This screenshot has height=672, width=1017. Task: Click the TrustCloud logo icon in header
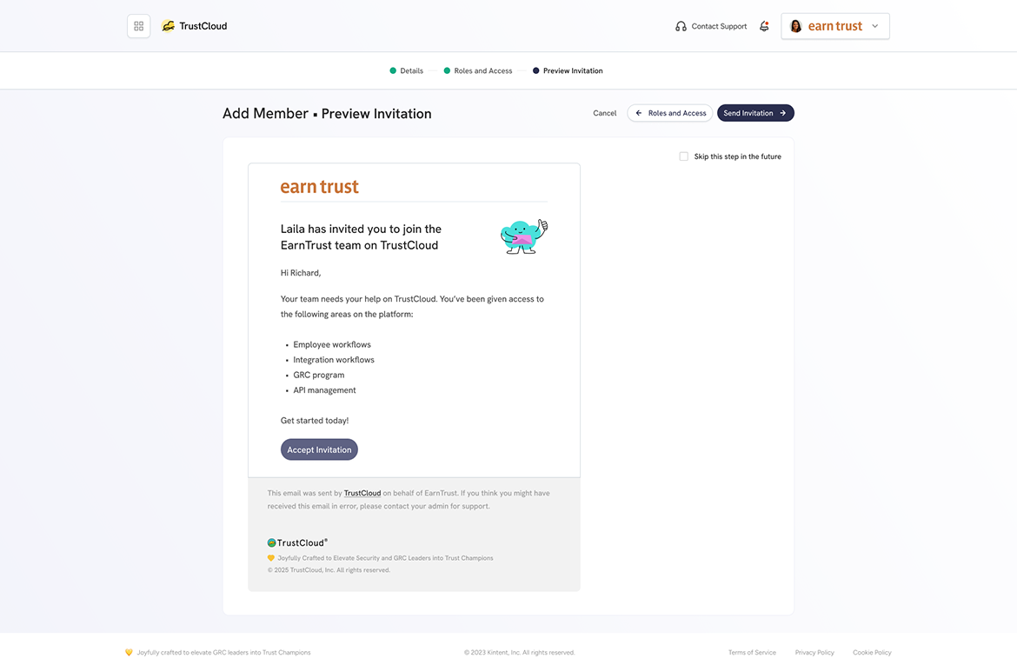coord(169,26)
